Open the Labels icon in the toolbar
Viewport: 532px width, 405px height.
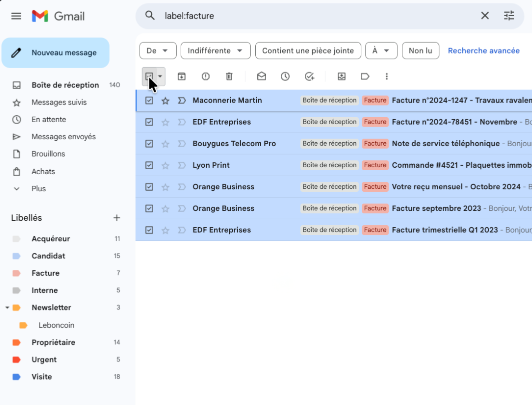pos(365,77)
